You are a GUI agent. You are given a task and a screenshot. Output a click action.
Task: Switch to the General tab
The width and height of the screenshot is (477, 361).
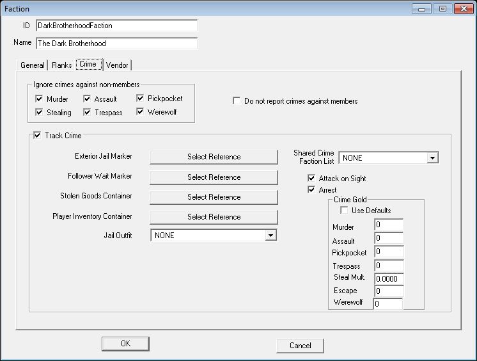(x=32, y=65)
